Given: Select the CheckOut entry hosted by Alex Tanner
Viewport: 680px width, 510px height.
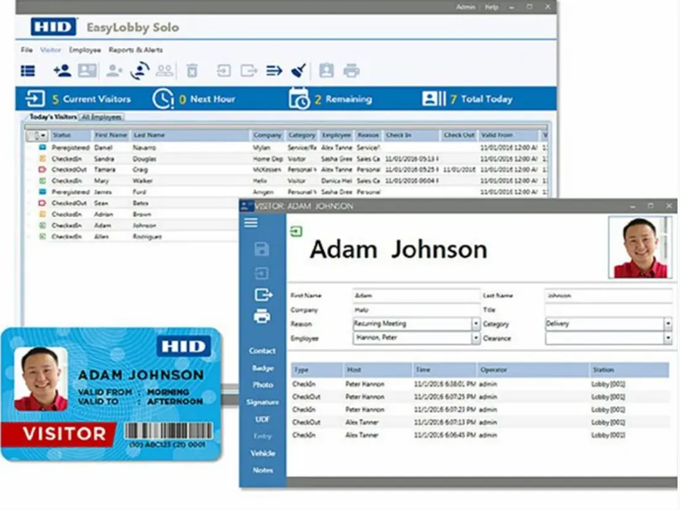Looking at the screenshot, I should pos(479,422).
